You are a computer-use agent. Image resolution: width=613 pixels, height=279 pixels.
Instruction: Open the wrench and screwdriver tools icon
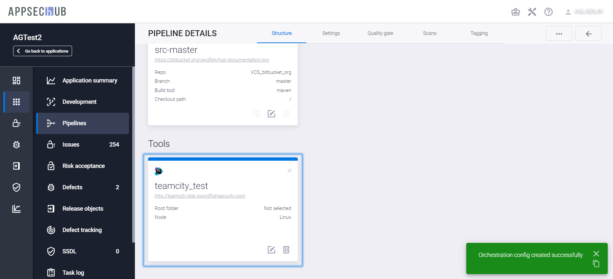[x=532, y=12]
